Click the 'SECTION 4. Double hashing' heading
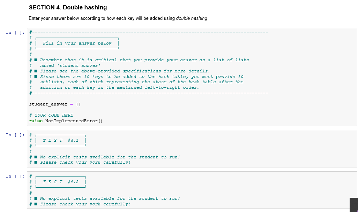Viewport: 358px width, 212px height. [68, 8]
